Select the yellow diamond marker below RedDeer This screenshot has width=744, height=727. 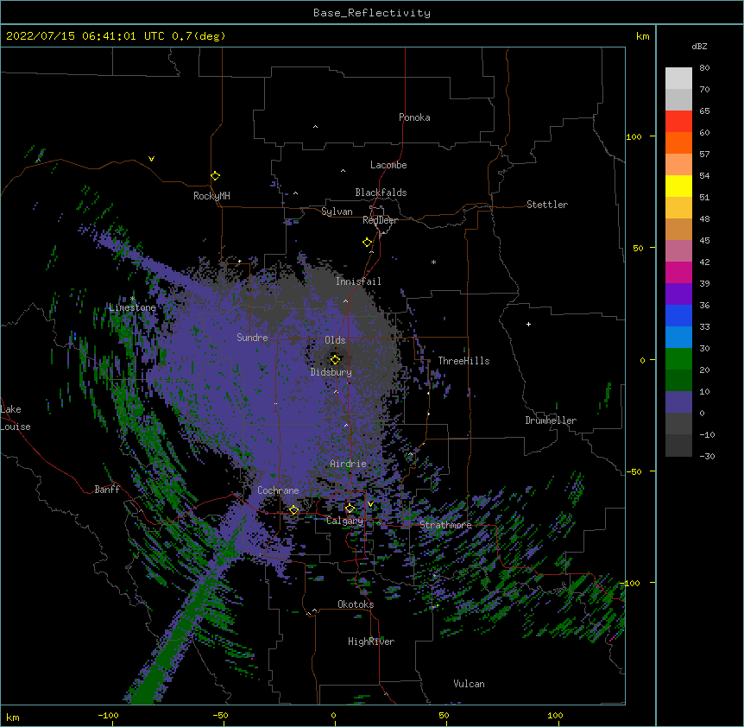coord(368,243)
